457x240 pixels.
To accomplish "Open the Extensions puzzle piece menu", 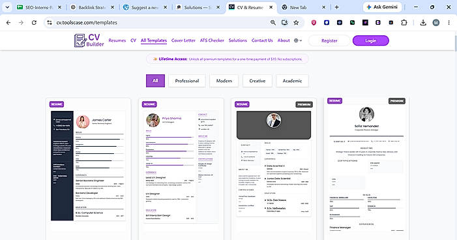I will (x=404, y=22).
